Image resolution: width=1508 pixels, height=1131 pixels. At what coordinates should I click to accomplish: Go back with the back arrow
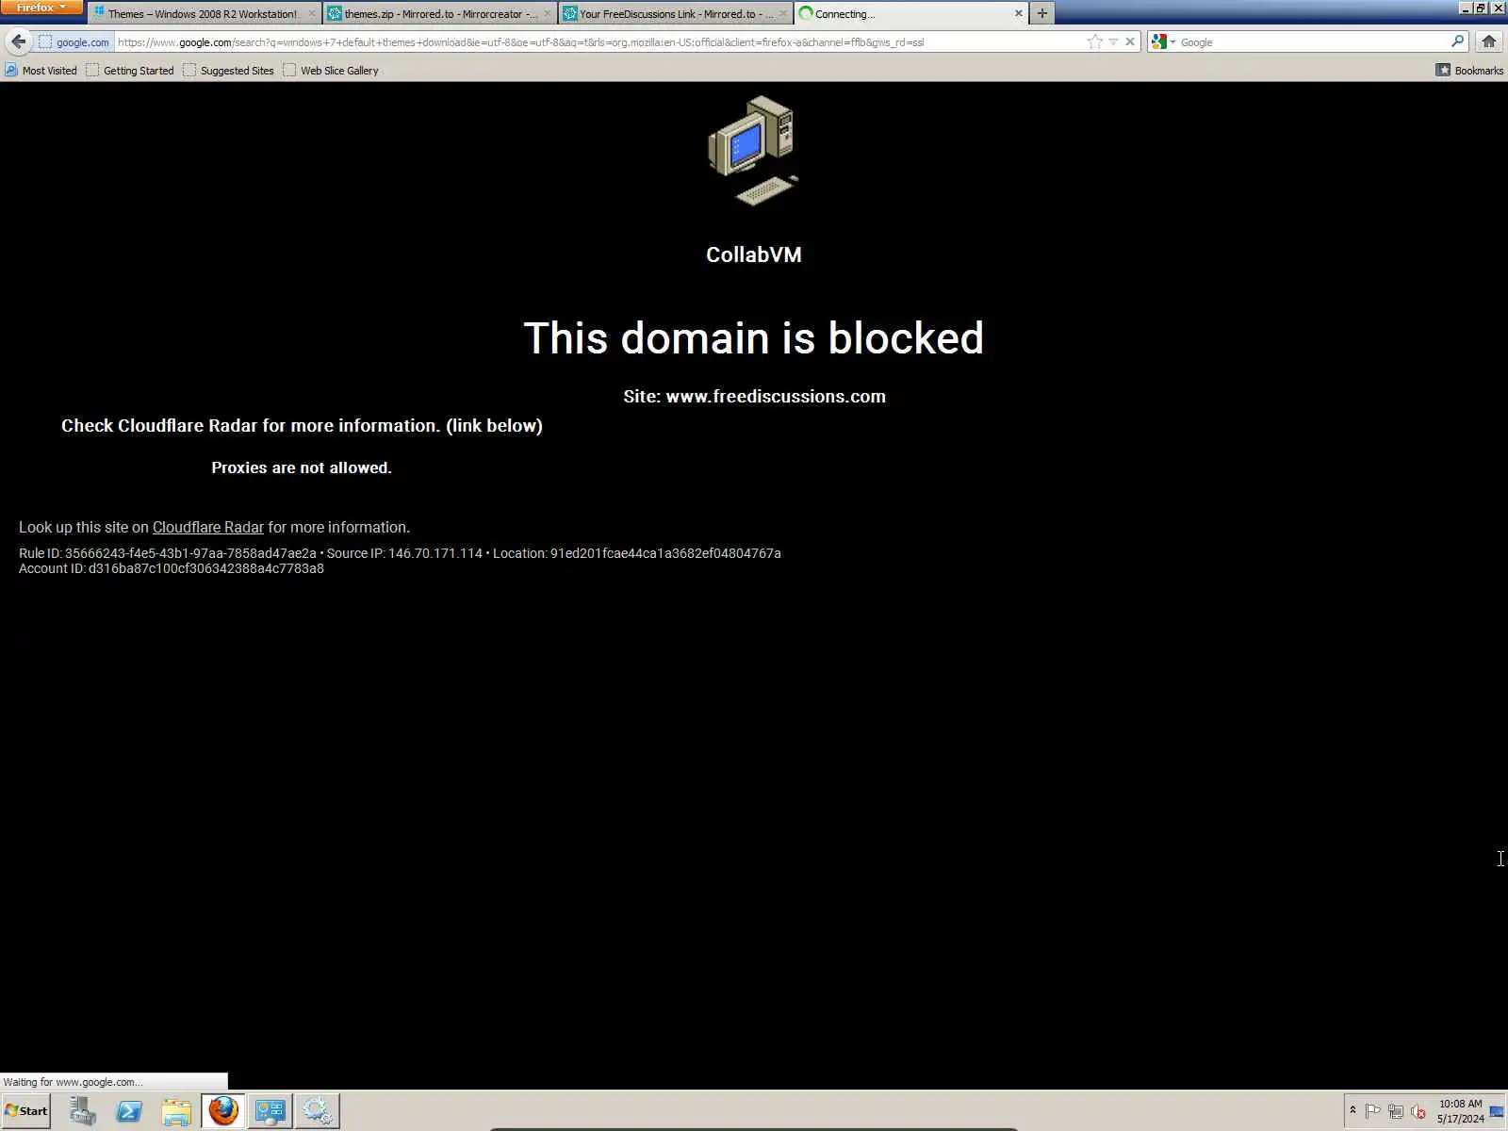(18, 41)
